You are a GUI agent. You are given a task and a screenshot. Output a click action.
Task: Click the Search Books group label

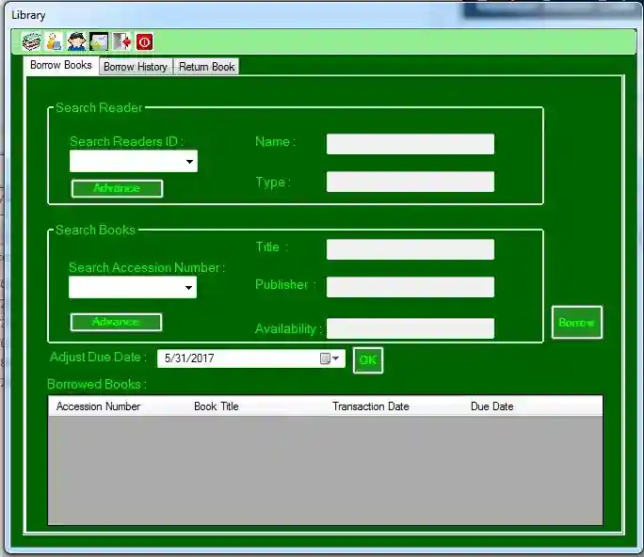tap(95, 230)
